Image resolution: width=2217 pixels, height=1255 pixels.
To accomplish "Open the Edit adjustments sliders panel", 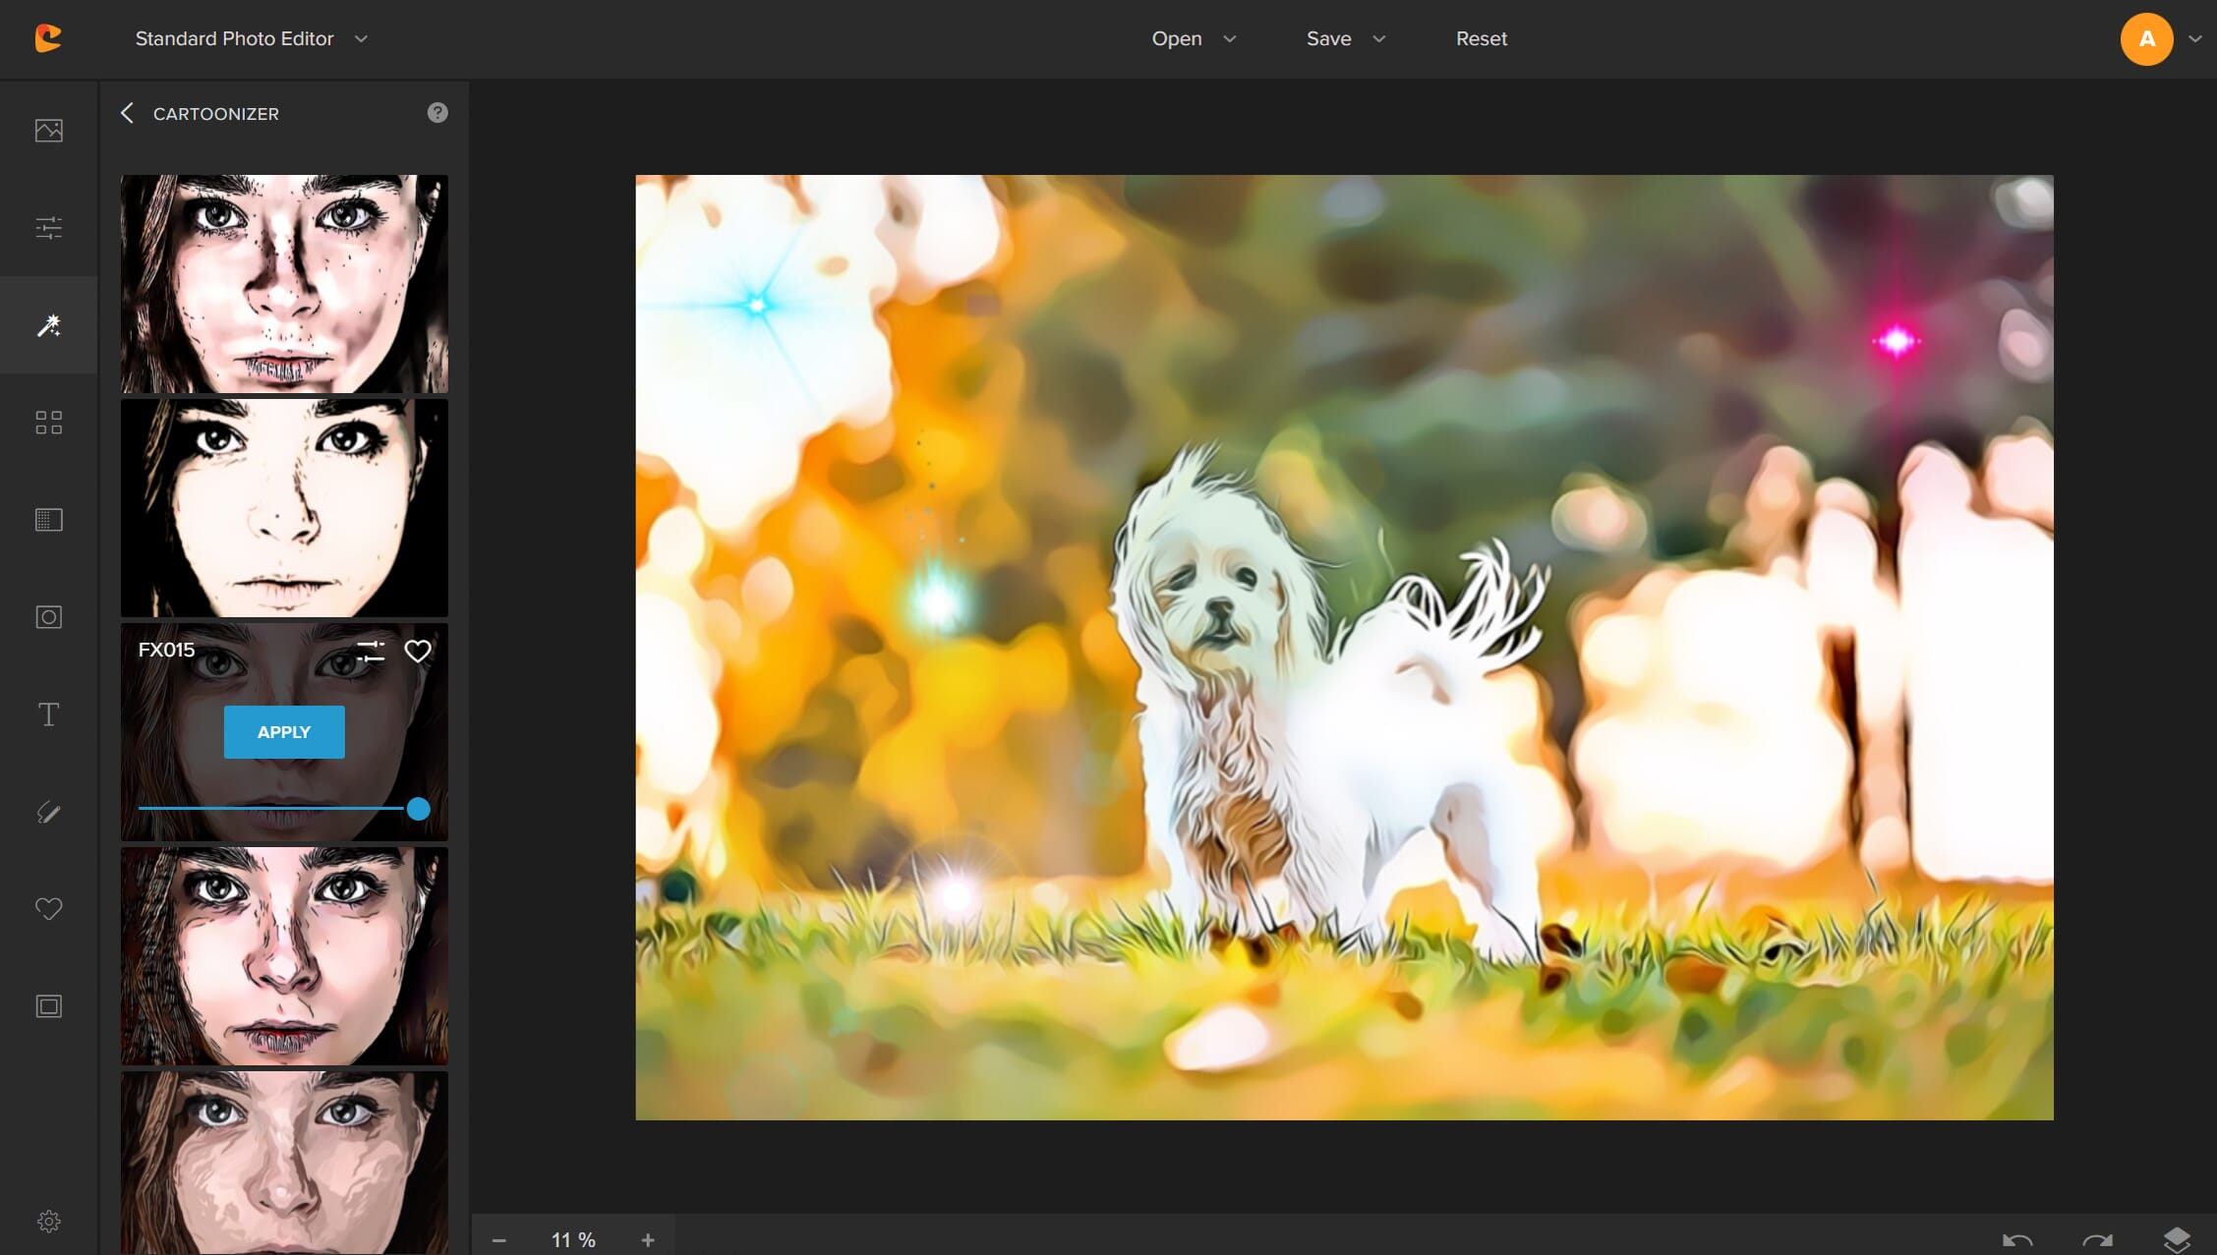I will (48, 228).
